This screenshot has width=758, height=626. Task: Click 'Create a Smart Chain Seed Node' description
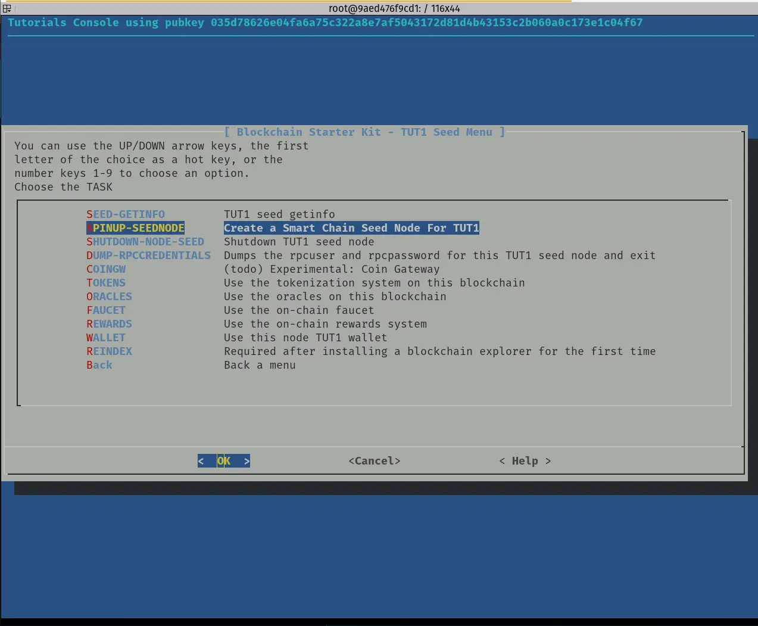pyautogui.click(x=351, y=228)
